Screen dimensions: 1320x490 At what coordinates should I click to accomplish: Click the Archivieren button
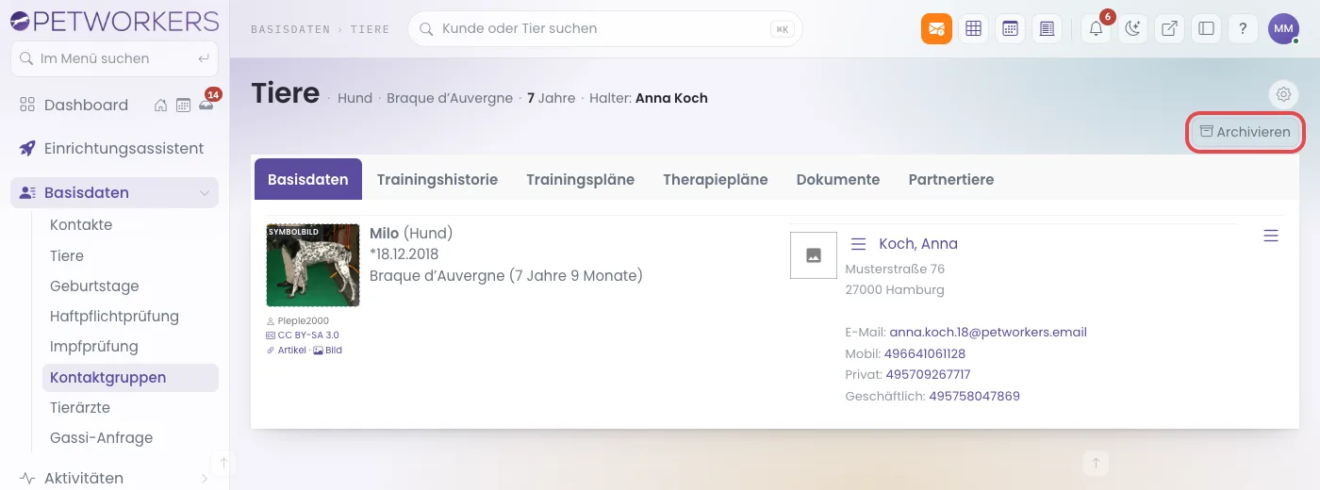[x=1246, y=132]
